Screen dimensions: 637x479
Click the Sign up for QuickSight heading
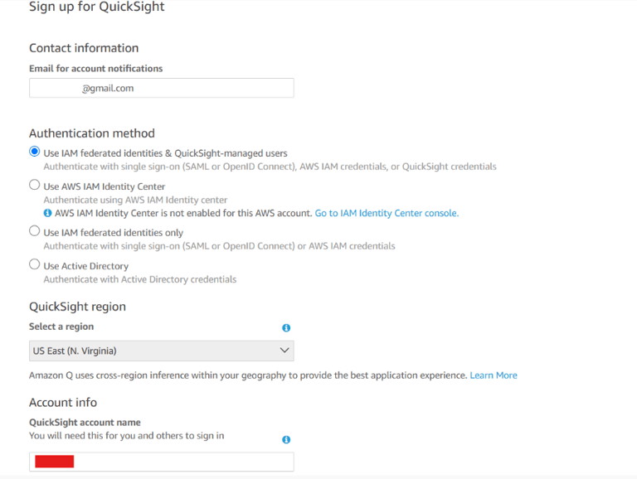(x=97, y=7)
